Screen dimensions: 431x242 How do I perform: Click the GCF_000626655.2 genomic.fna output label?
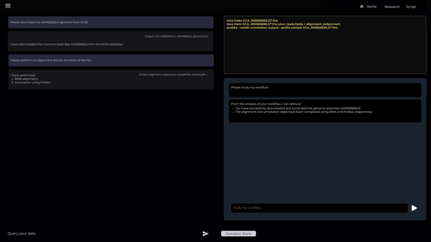[176, 36]
